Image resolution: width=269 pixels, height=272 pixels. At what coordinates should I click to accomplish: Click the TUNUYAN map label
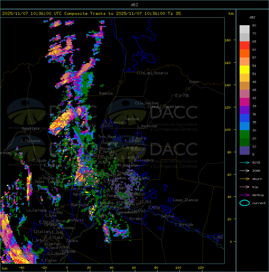pyautogui.click(x=69, y=251)
